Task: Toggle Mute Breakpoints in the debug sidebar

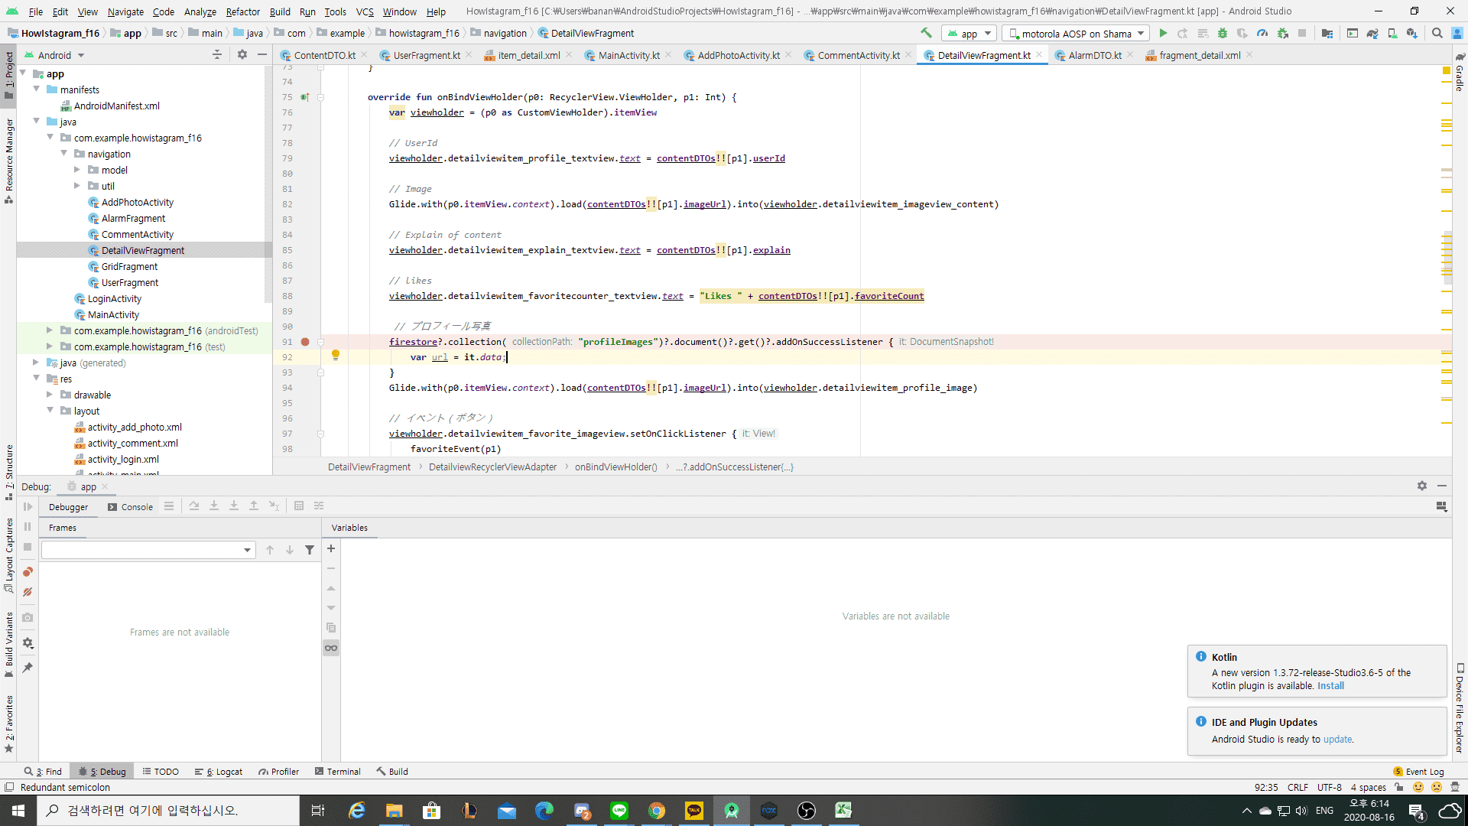Action: [x=28, y=592]
